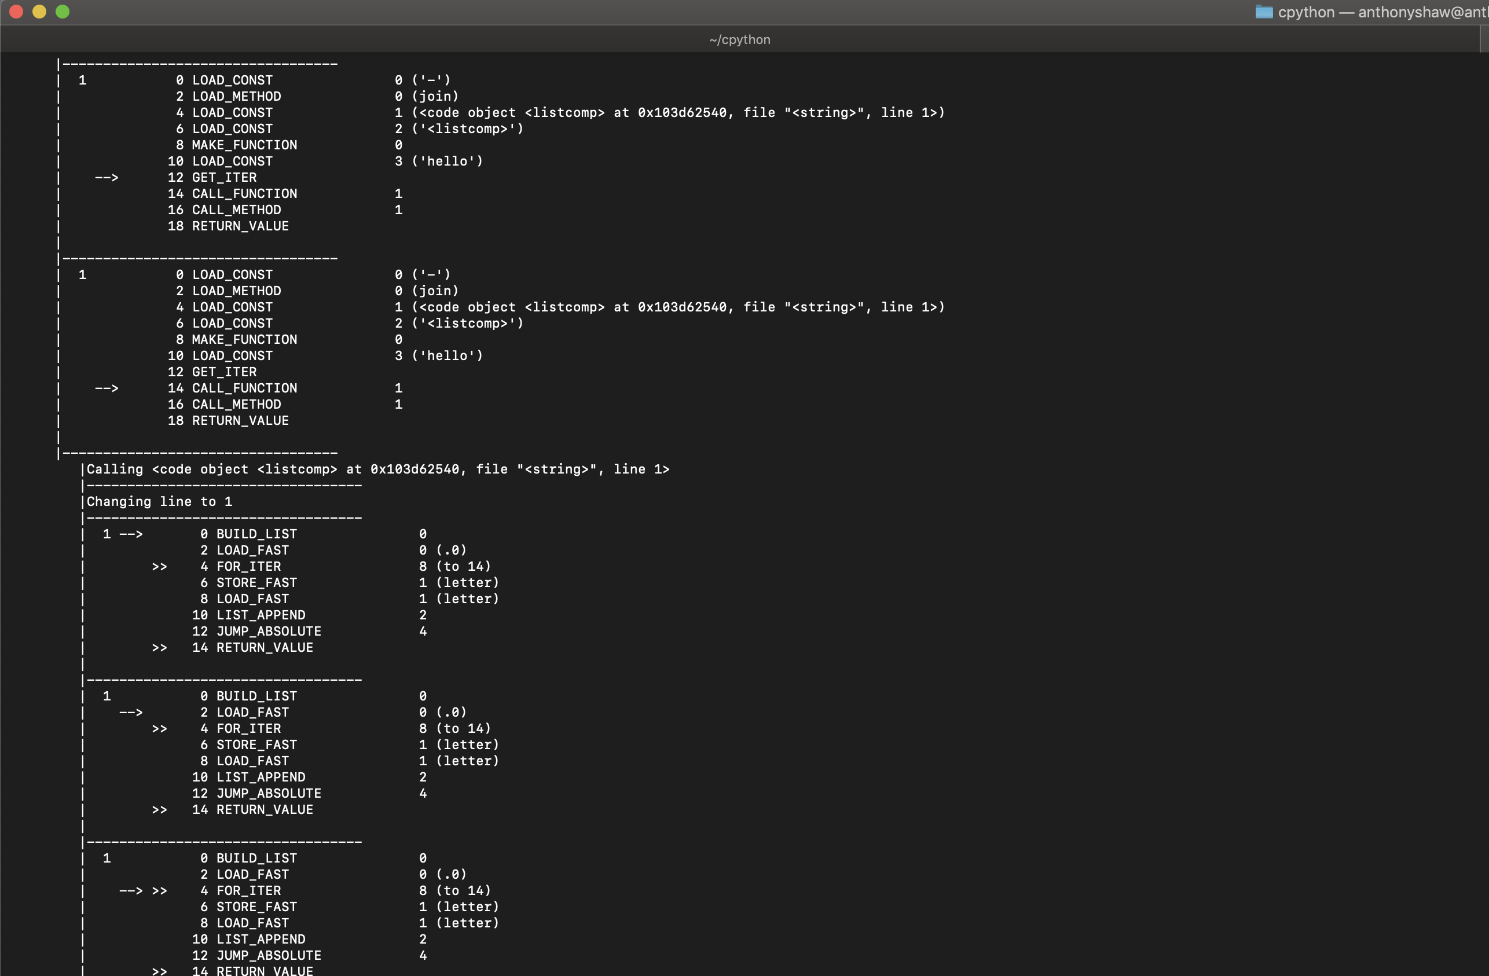Viewport: 1489px width, 976px height.
Task: Click the first LIST_APPEND instruction
Action: (261, 615)
